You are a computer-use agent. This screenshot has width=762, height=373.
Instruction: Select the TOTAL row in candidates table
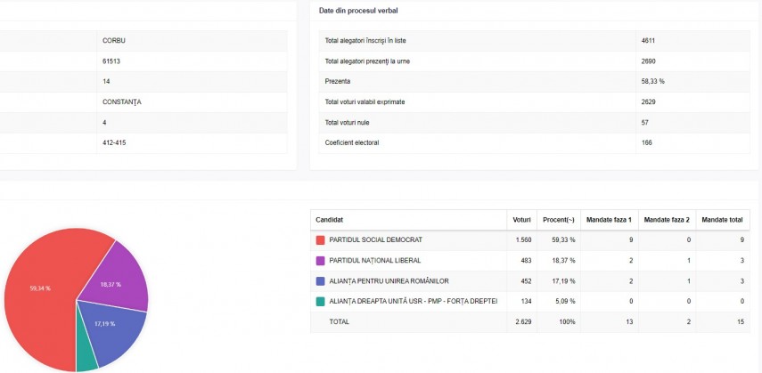click(340, 322)
